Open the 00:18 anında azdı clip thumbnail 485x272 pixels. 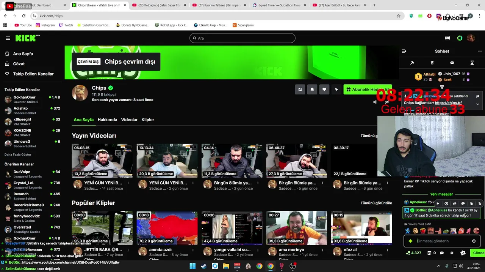coord(167,228)
